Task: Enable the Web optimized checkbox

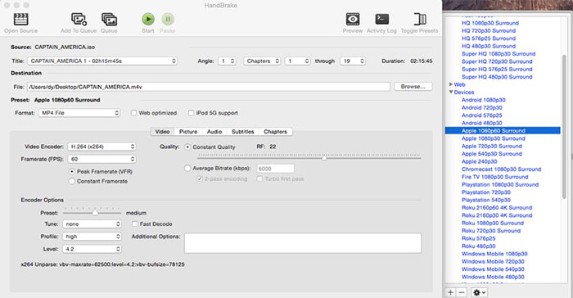Action: pyautogui.click(x=133, y=113)
